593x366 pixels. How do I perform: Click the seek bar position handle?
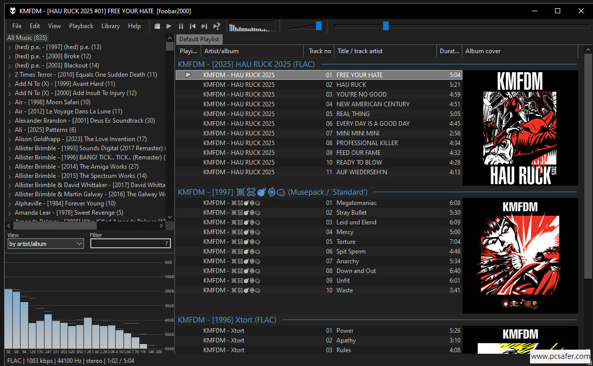point(386,26)
